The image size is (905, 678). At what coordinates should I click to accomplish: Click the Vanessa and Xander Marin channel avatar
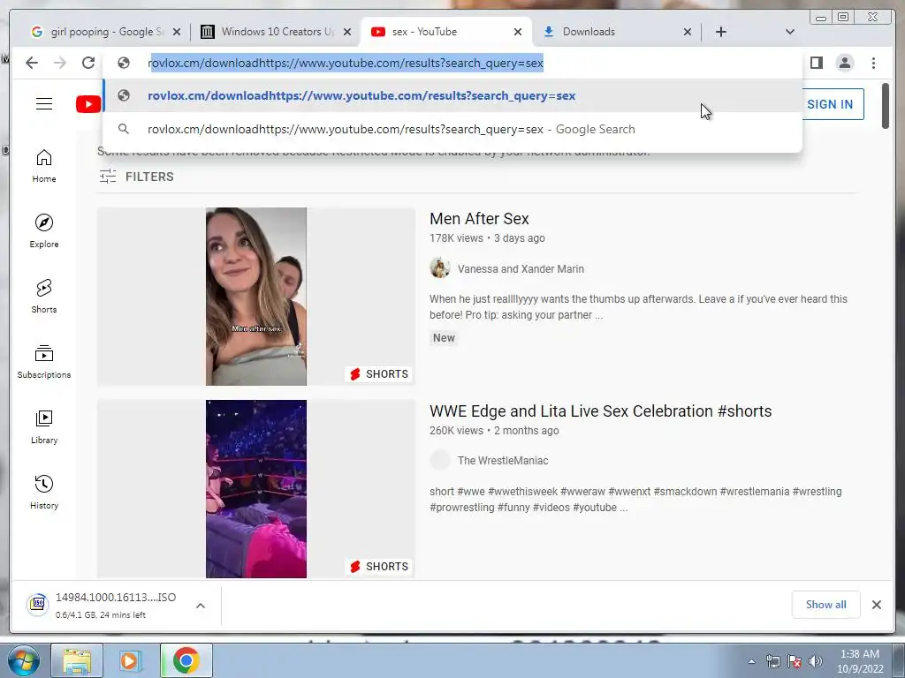point(440,268)
